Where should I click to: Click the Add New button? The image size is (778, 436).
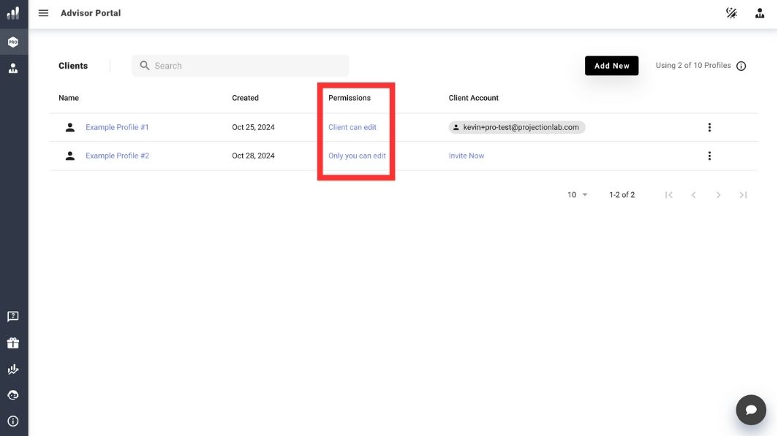point(611,65)
